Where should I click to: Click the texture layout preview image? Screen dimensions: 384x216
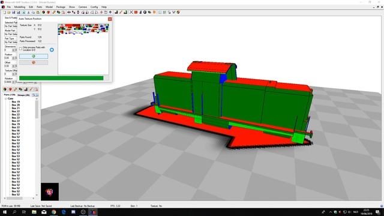point(83,49)
